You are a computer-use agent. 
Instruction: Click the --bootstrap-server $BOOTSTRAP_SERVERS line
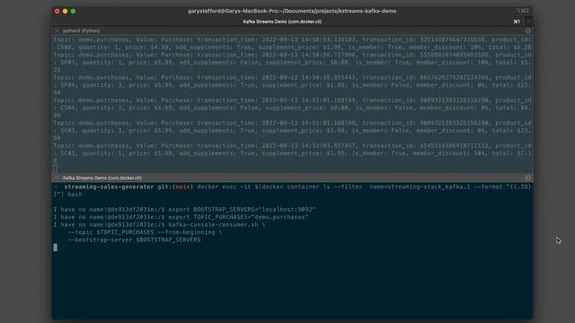tap(134, 240)
